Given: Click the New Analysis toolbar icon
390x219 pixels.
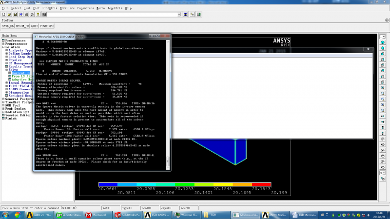Looking at the screenshot, I should pos(4,15).
